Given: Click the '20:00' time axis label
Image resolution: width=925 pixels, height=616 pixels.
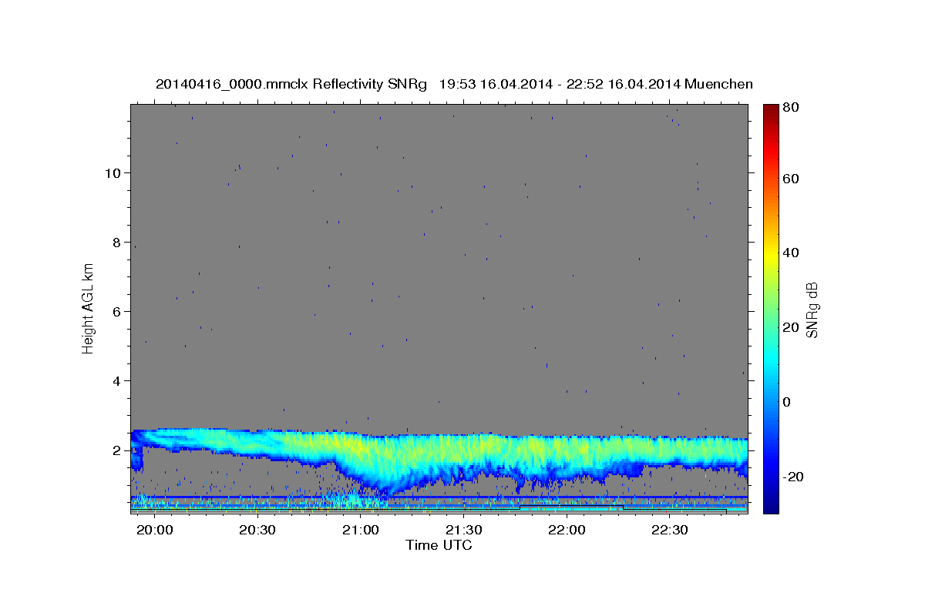Looking at the screenshot, I should [154, 530].
